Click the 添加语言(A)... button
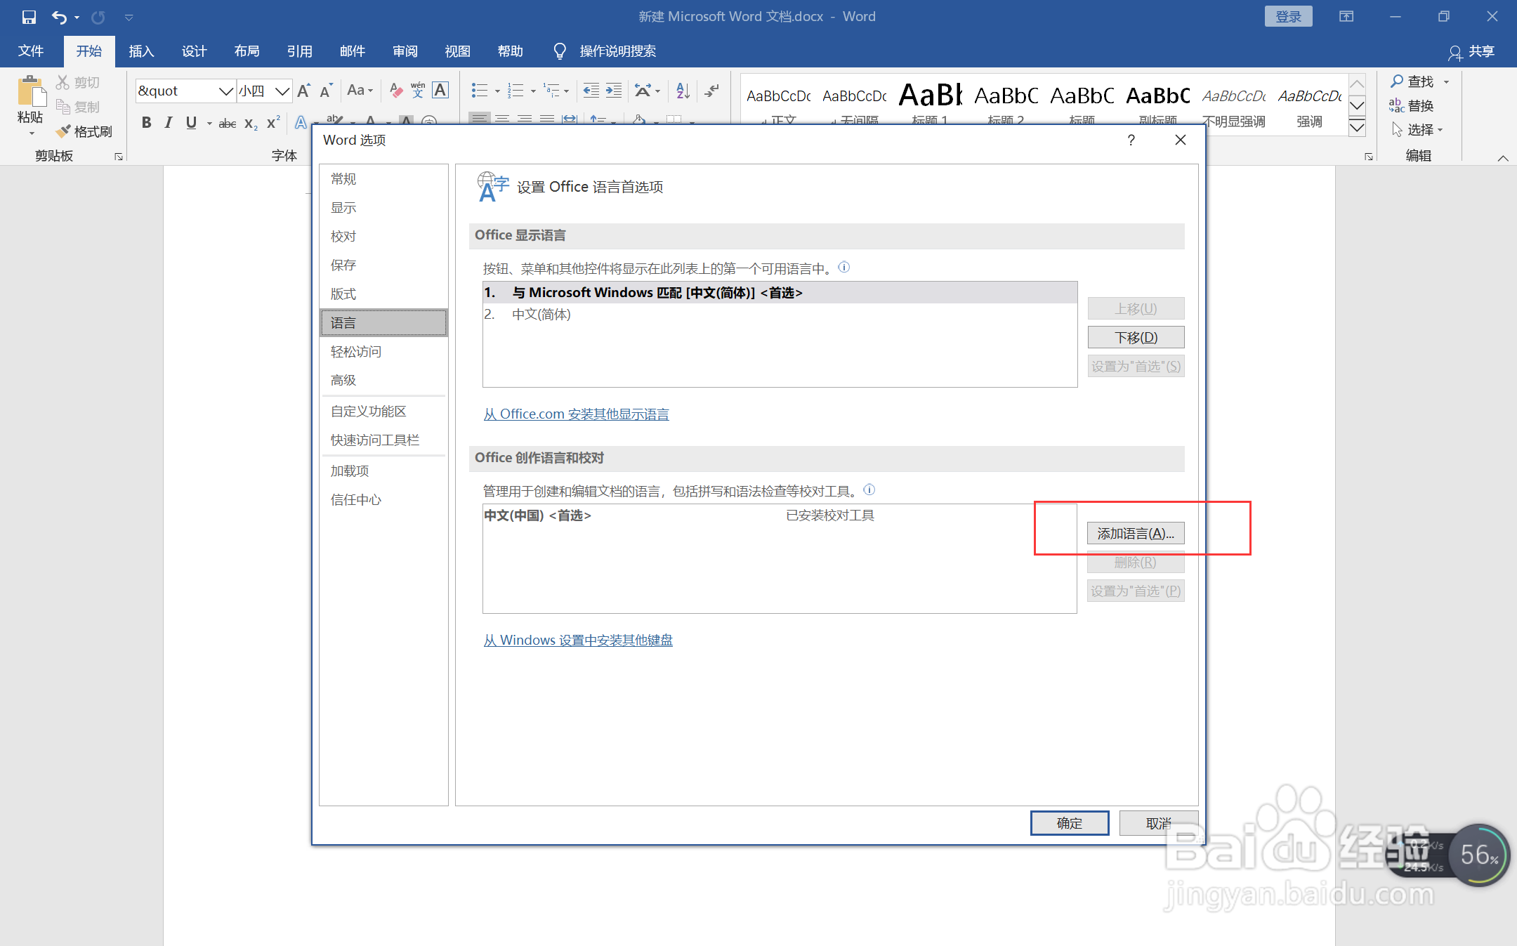This screenshot has width=1517, height=946. point(1136,534)
